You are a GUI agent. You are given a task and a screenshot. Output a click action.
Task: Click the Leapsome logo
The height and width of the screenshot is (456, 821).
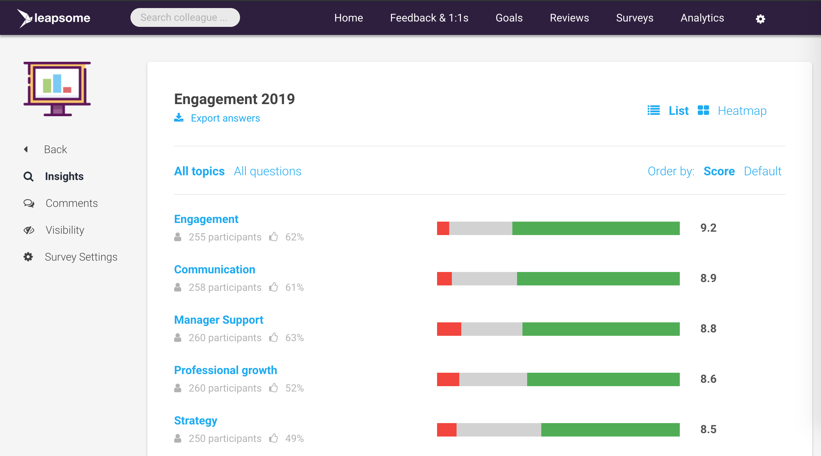click(54, 18)
